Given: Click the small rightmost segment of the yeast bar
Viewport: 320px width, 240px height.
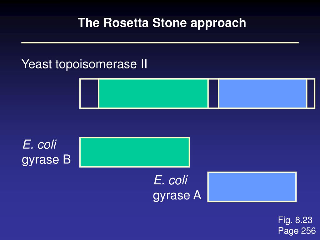Looking at the screenshot, I should click(x=311, y=93).
